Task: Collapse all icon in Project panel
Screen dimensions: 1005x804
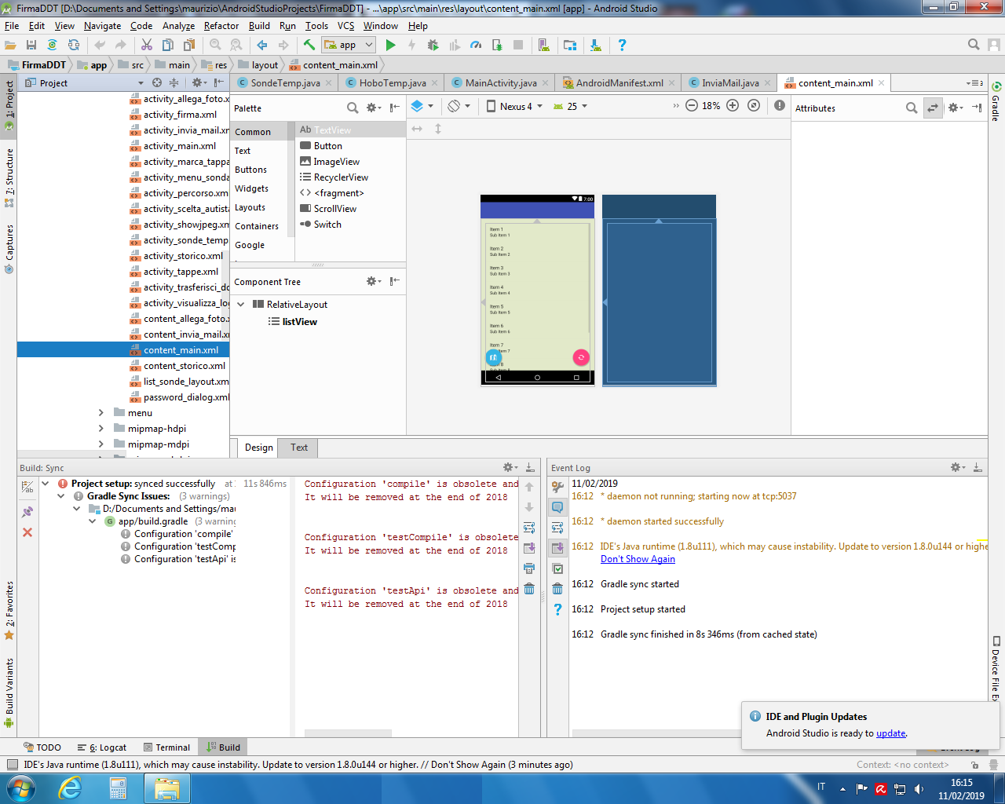Action: coord(174,82)
